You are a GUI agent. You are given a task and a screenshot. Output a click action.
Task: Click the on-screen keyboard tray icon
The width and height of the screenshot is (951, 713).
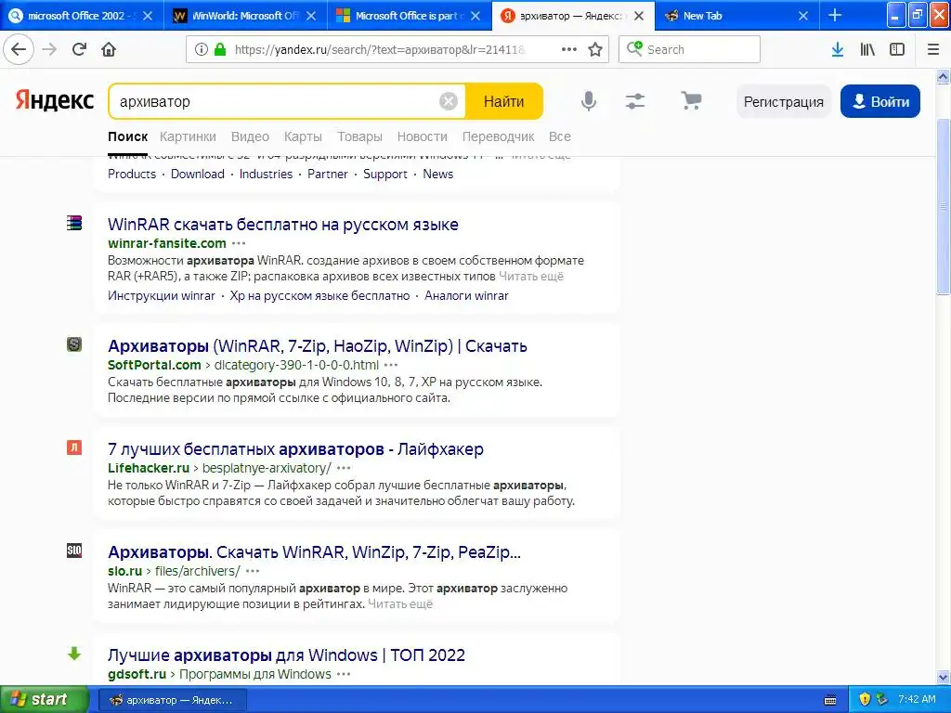(830, 700)
